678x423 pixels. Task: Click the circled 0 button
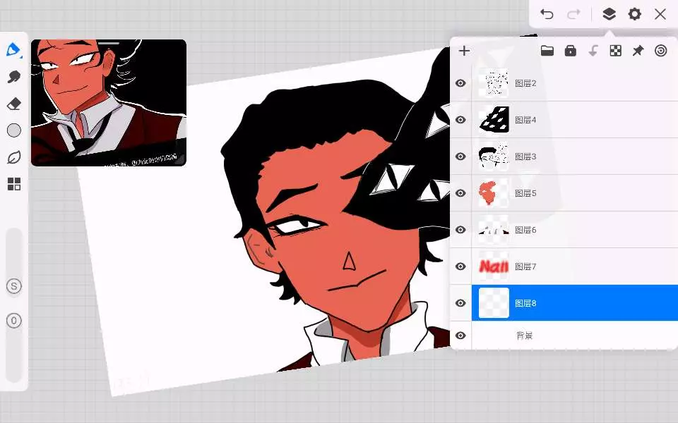click(14, 321)
